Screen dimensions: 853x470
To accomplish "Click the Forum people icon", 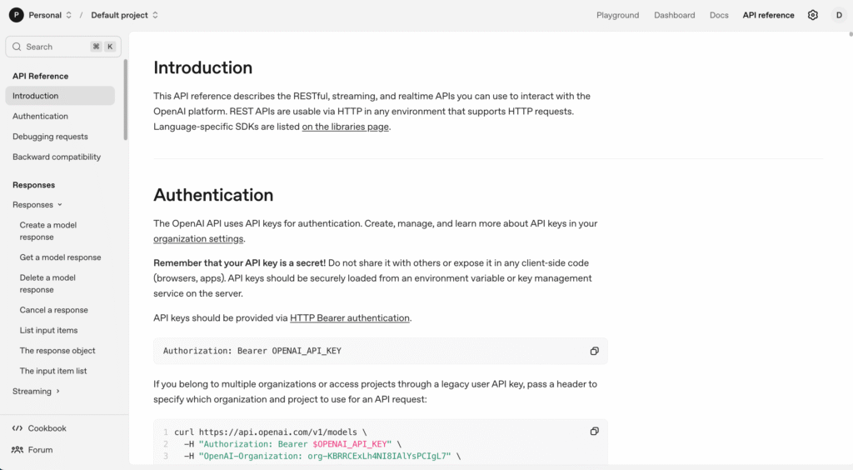I will pos(17,450).
